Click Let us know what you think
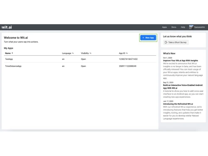Image resolution: width=208 pixels, height=156 pixels. tap(177, 37)
